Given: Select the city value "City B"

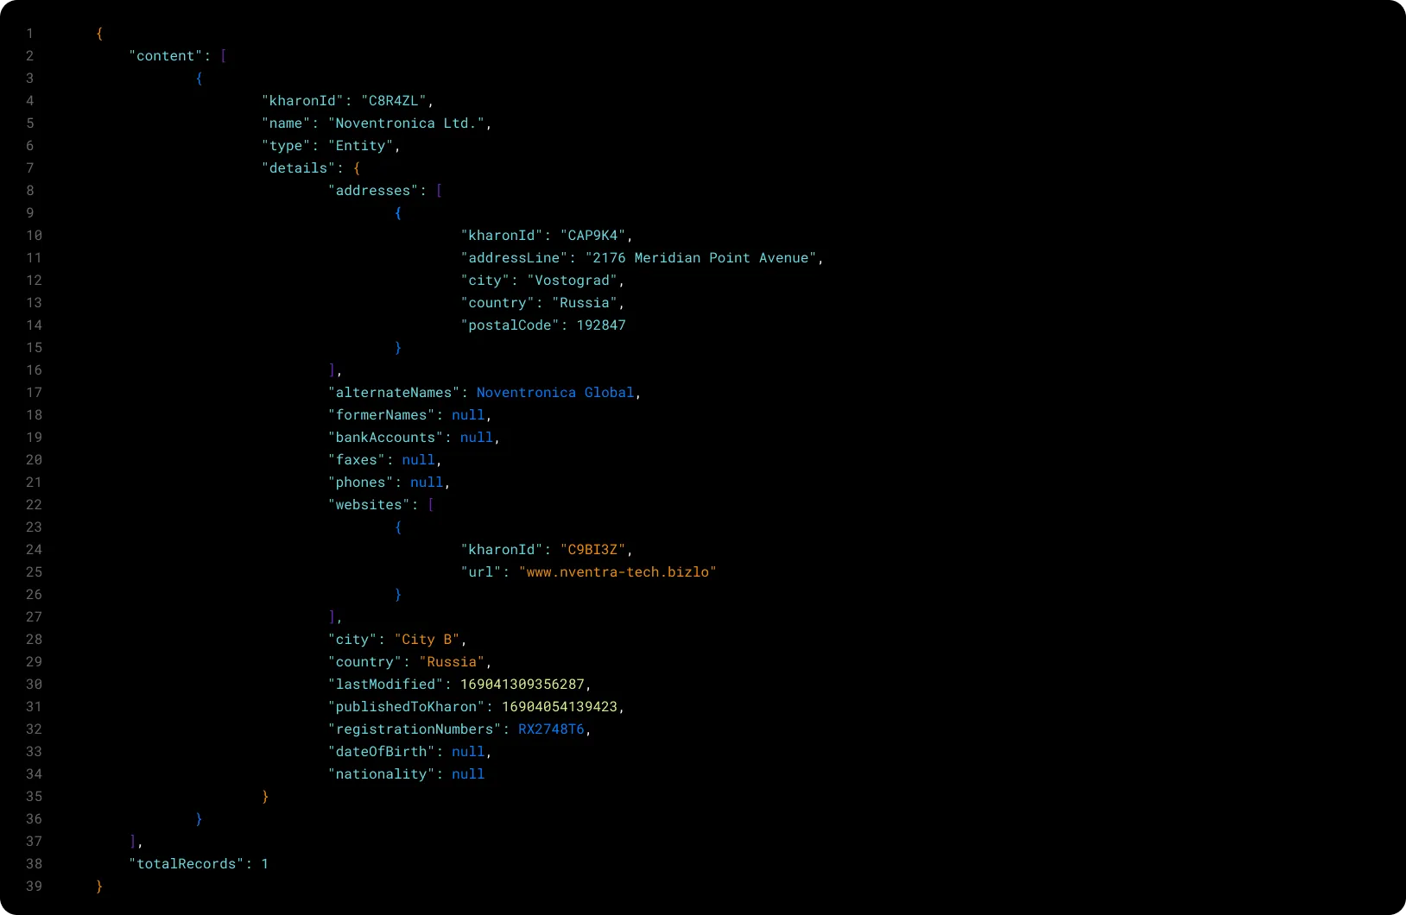Looking at the screenshot, I should click(x=427, y=640).
